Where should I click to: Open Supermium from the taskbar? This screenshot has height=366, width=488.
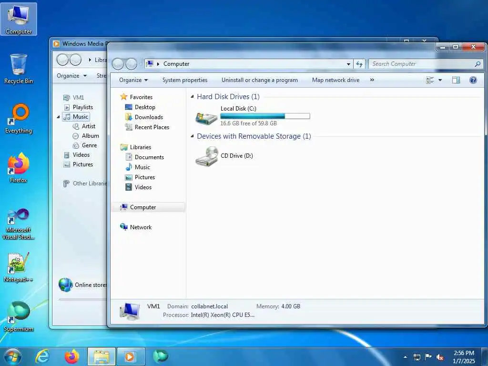coord(161,356)
